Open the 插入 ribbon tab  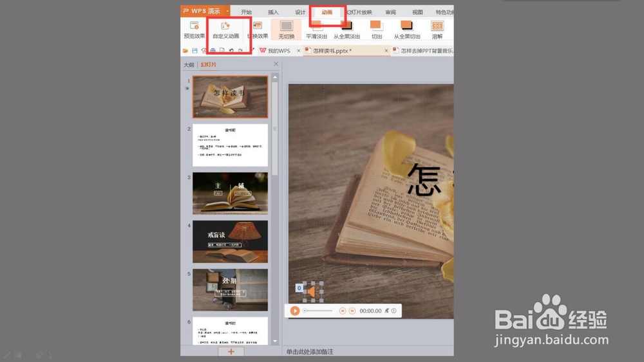click(x=273, y=12)
